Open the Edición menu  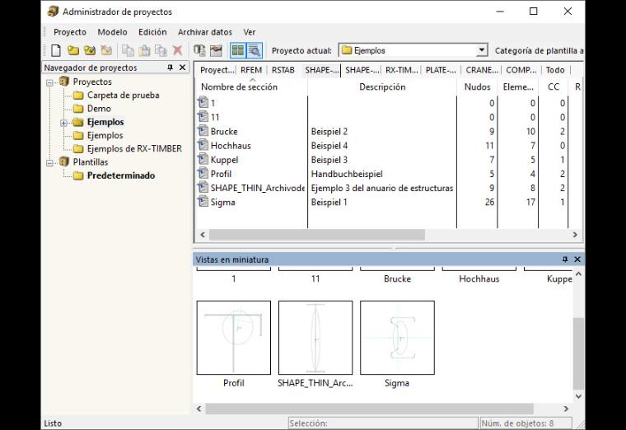pos(152,32)
